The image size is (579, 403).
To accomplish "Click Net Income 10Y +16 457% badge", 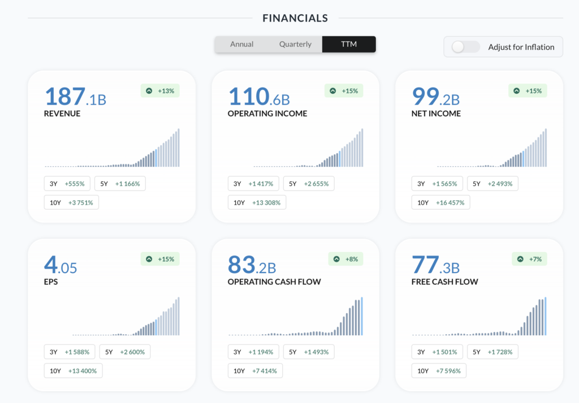I will point(440,202).
